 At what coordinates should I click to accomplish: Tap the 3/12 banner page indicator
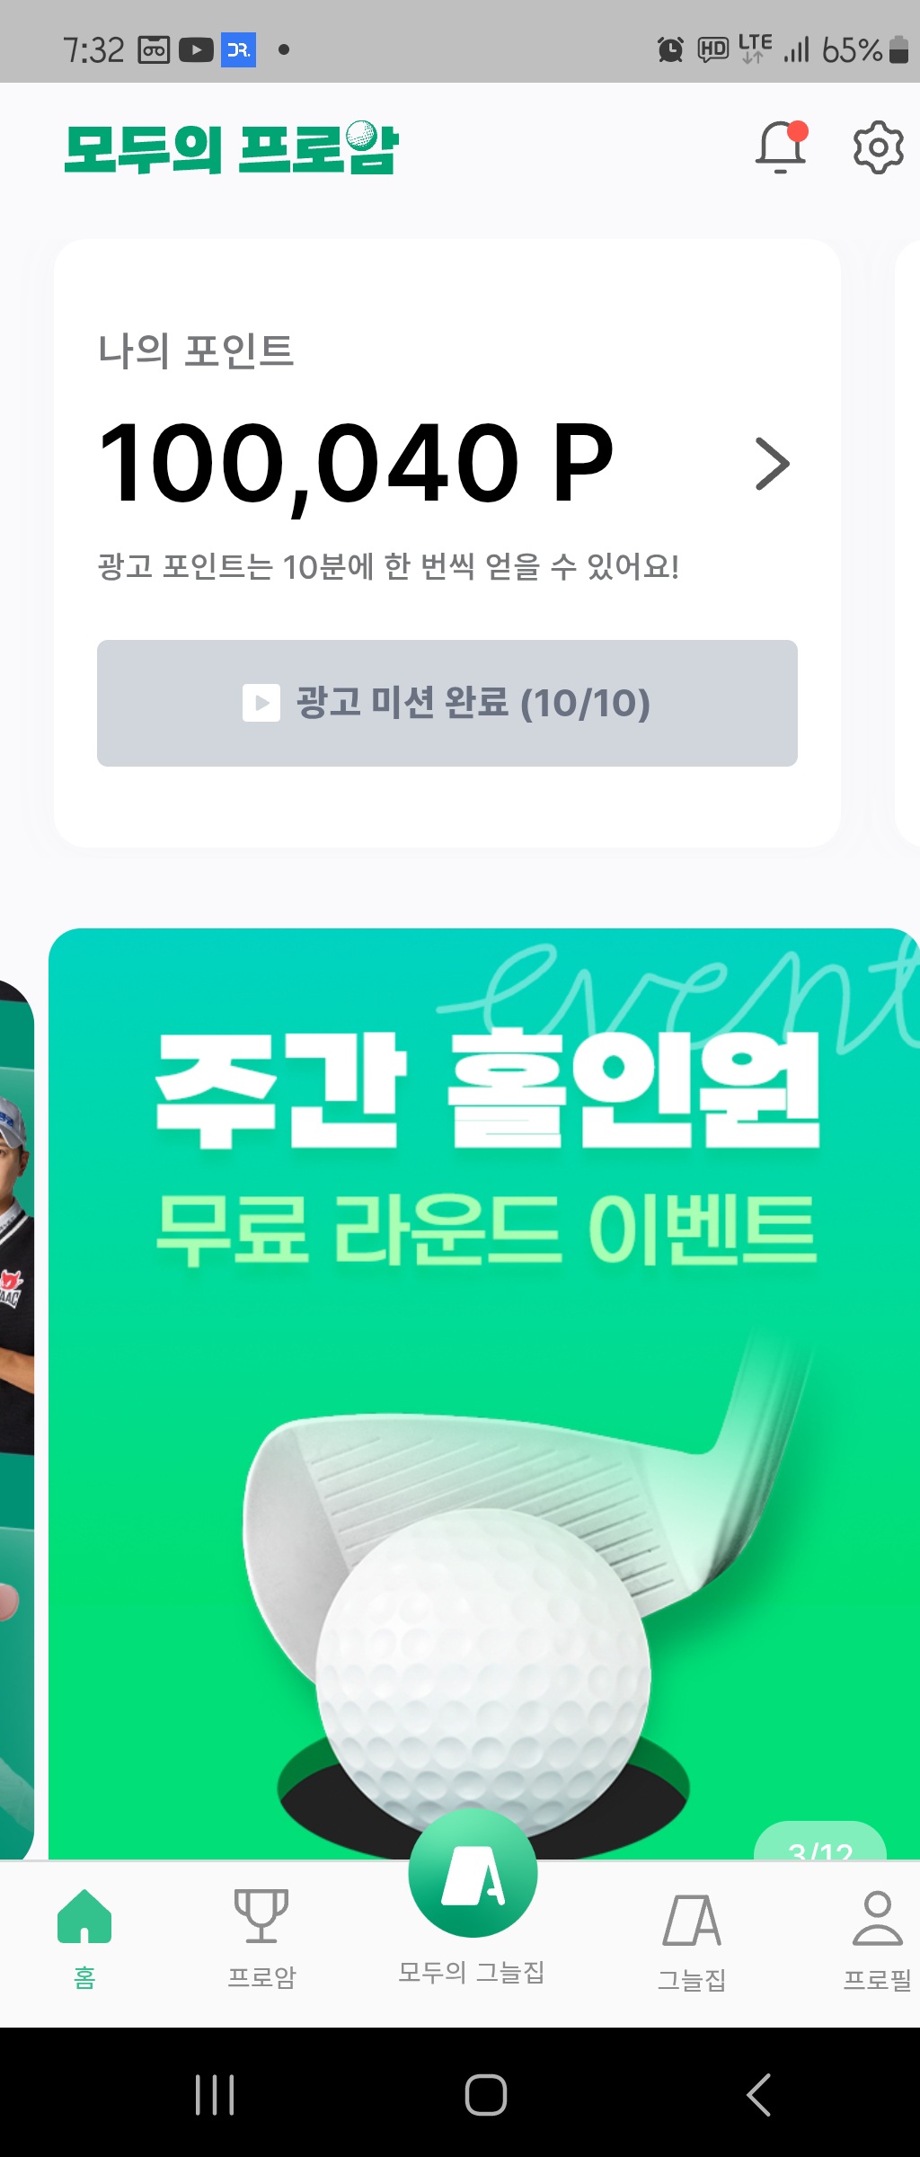pos(820,1842)
